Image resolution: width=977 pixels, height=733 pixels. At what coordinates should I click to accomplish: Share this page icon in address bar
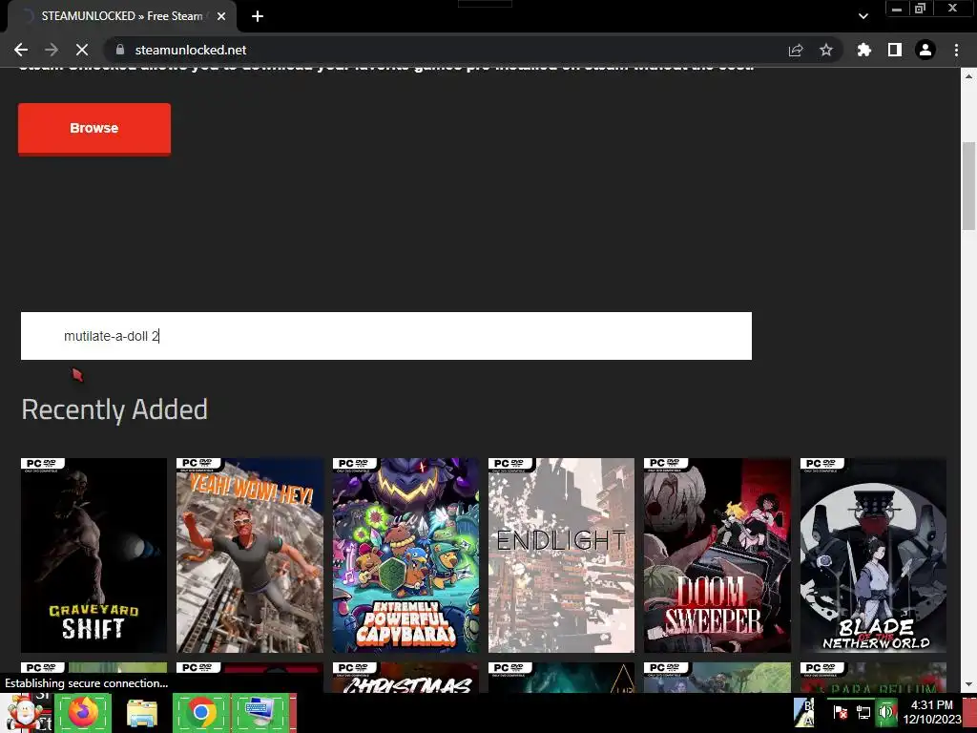point(796,50)
